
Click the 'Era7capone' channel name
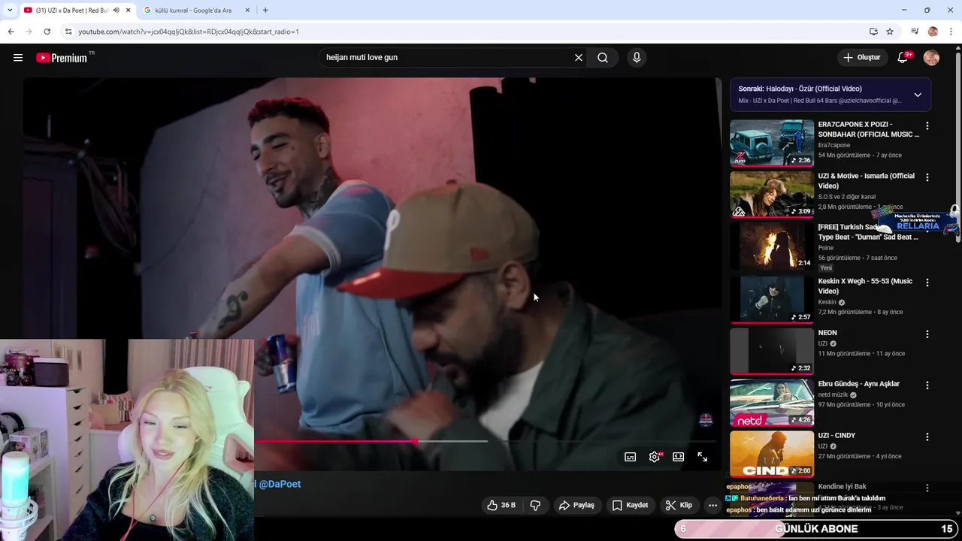tap(834, 145)
